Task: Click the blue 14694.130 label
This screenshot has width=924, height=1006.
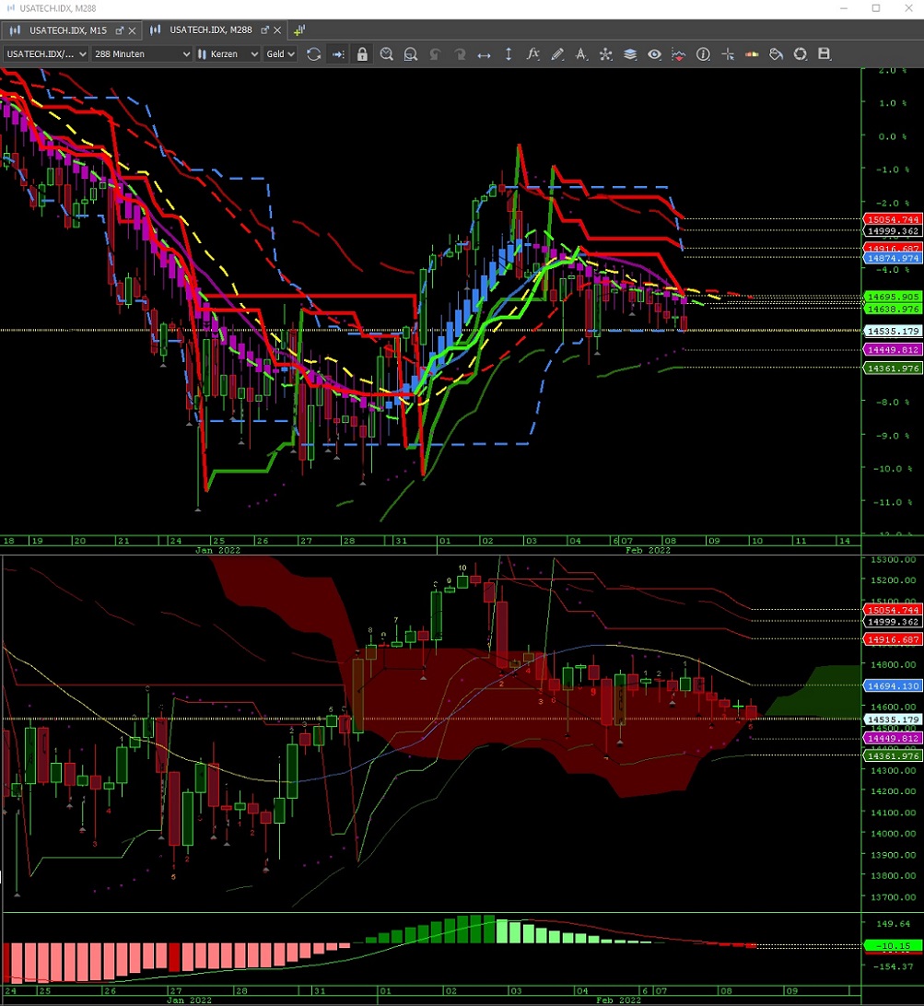Action: 893,686
